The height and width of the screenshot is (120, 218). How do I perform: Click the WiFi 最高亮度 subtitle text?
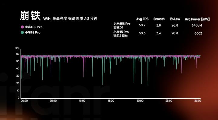click(x=55, y=19)
